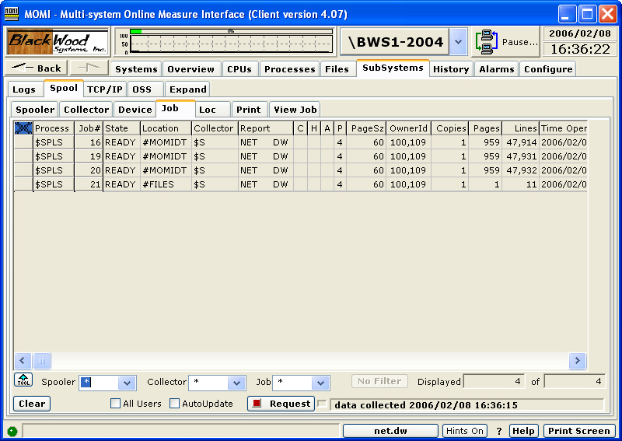622x441 pixels.
Task: Select the row selector for Job 16
Action: pyautogui.click(x=23, y=142)
